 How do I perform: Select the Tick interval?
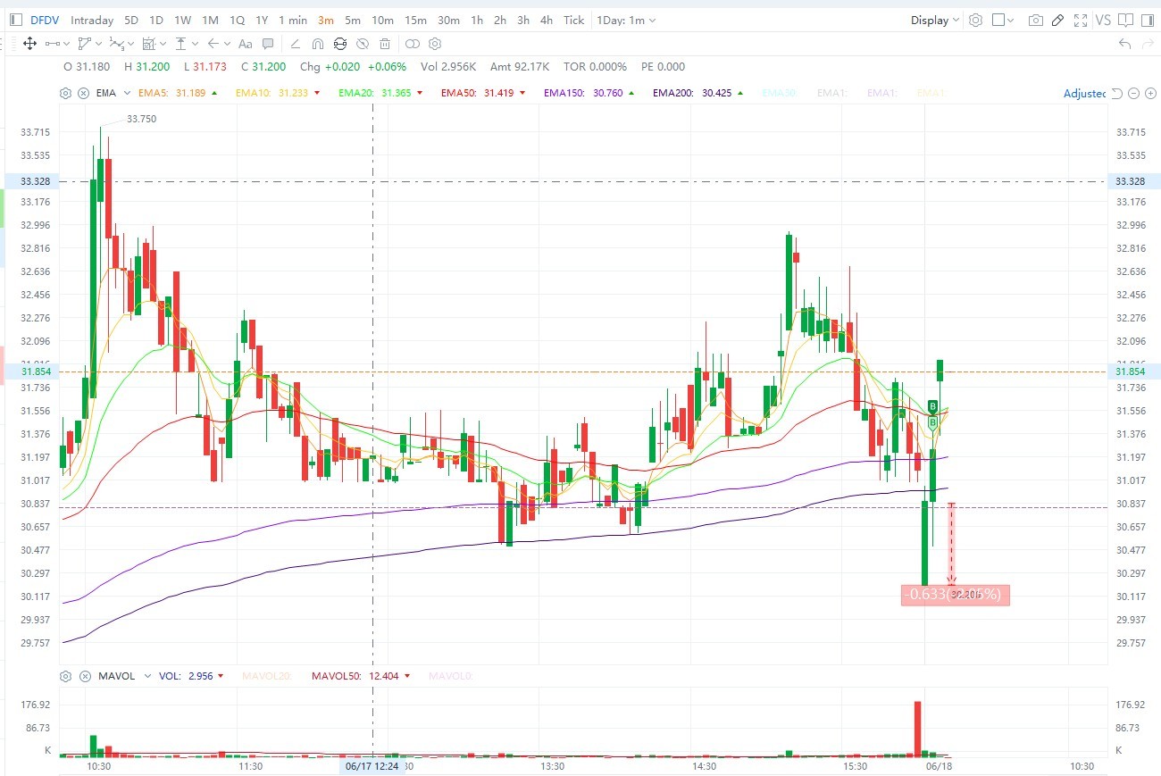coord(574,20)
